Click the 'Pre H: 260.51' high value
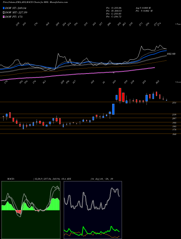 click(114, 11)
